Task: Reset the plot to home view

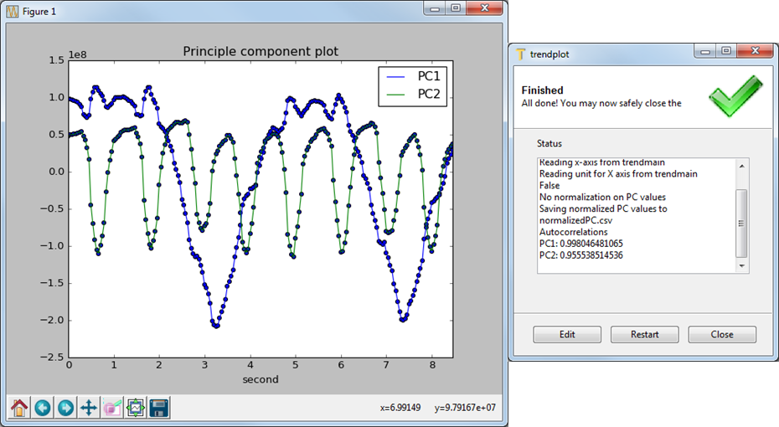Action: point(18,408)
